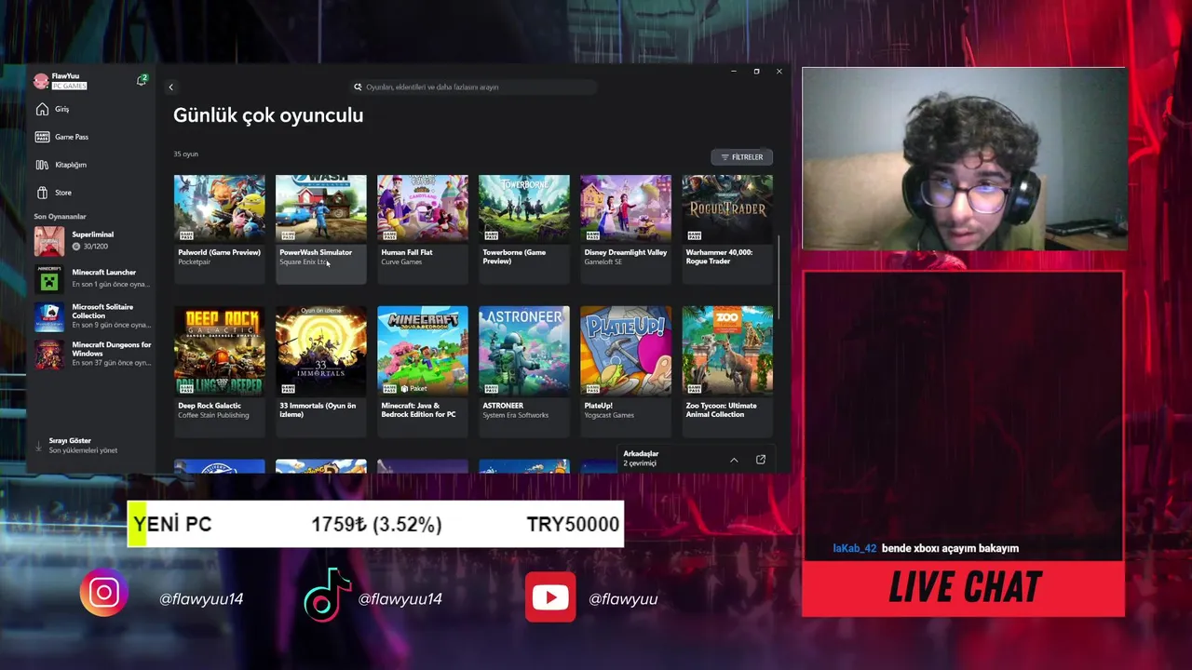Image resolution: width=1192 pixels, height=670 pixels.
Task: Click the download queue arrow icon
Action: tap(39, 446)
